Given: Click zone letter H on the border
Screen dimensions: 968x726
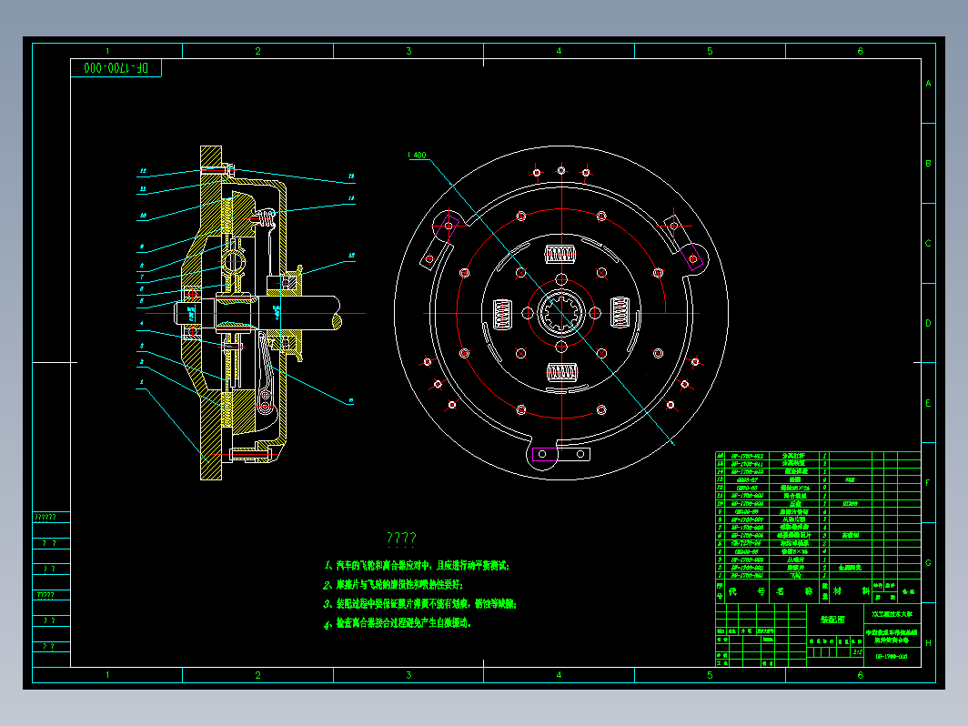Looking at the screenshot, I should click(x=928, y=642).
